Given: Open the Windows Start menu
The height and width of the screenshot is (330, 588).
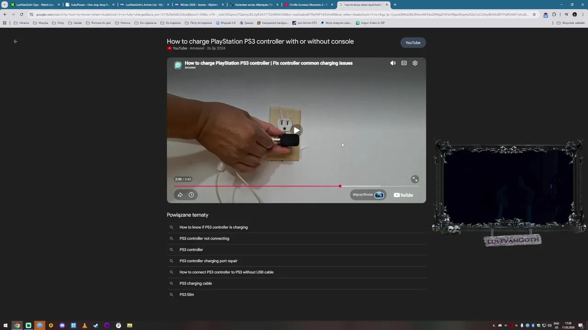Looking at the screenshot, I should click(6, 325).
